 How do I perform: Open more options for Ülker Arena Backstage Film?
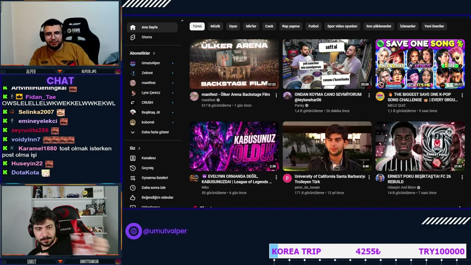[x=276, y=95]
